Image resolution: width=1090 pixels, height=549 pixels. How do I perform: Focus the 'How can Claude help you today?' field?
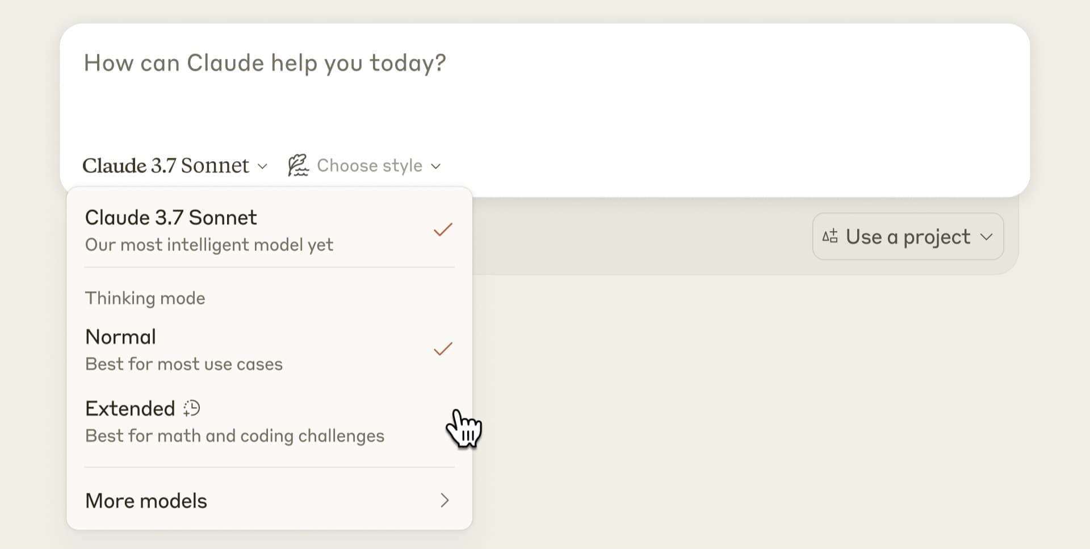[x=265, y=63]
